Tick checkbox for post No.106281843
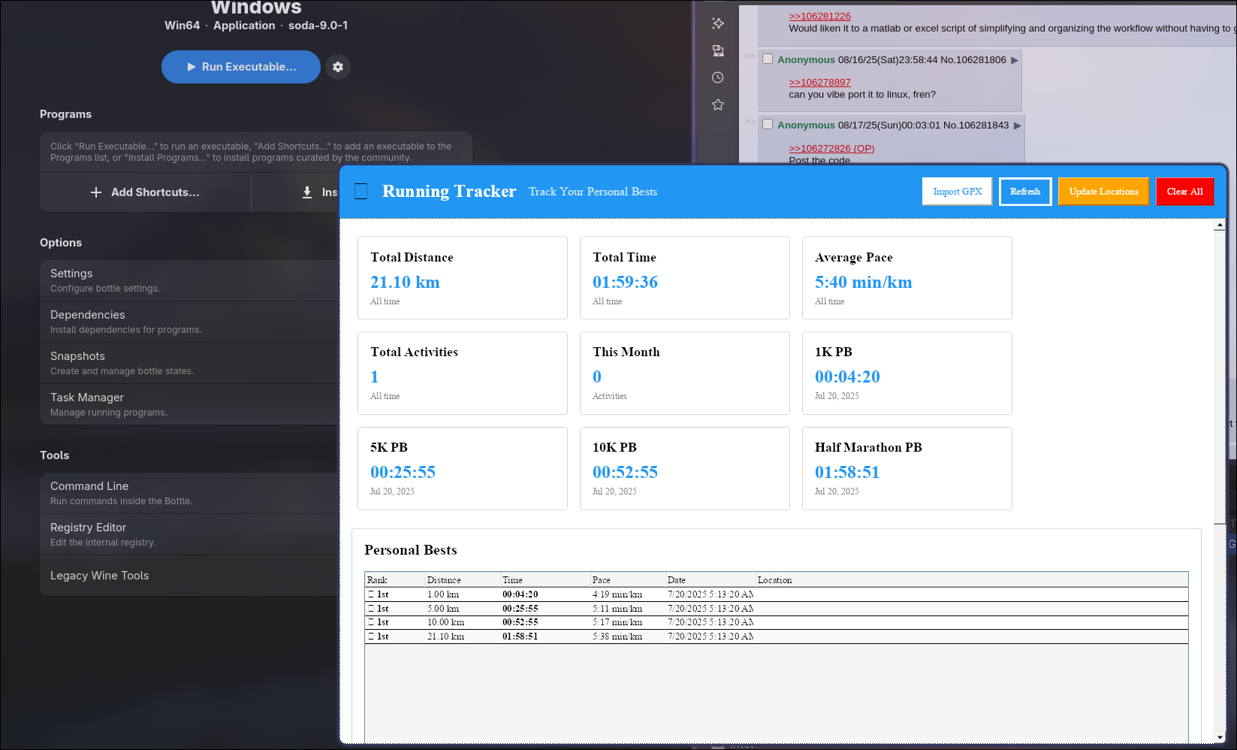Image resolution: width=1237 pixels, height=750 pixels. pyautogui.click(x=768, y=125)
